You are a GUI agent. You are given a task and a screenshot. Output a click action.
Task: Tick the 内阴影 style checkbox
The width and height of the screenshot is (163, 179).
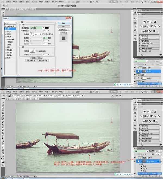pyautogui.click(x=6, y=32)
